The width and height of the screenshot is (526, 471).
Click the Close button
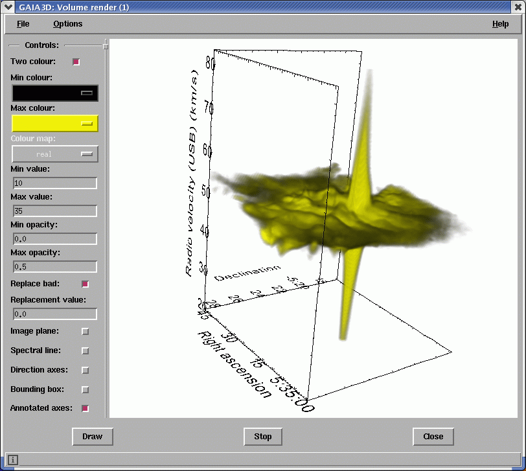pos(433,437)
